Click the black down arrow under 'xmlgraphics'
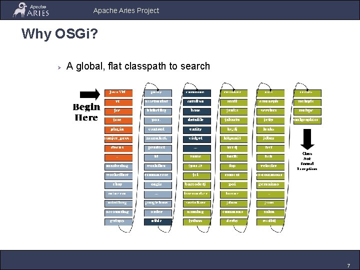The height and width of the screenshot is (270, 360). (307, 139)
